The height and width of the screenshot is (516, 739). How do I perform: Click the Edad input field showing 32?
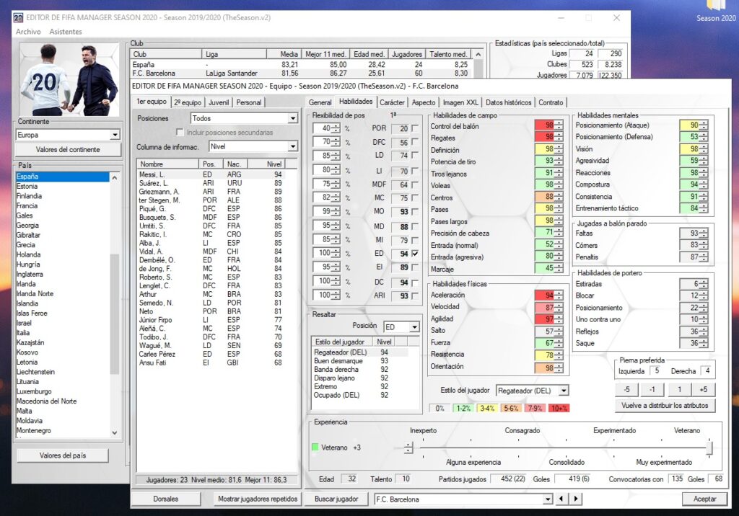pyautogui.click(x=351, y=479)
